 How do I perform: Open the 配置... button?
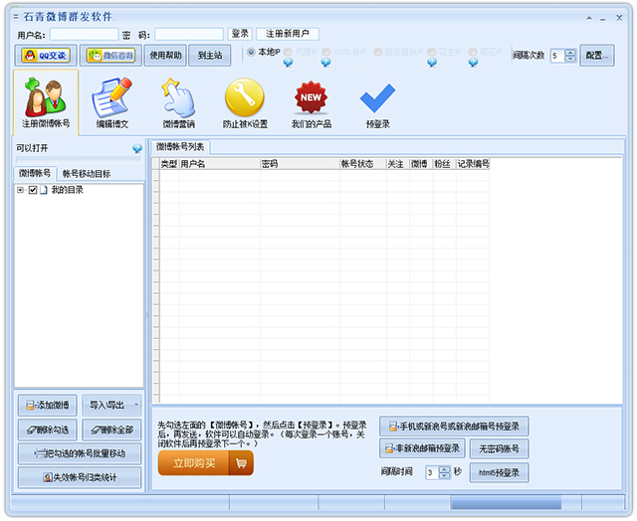(x=597, y=56)
